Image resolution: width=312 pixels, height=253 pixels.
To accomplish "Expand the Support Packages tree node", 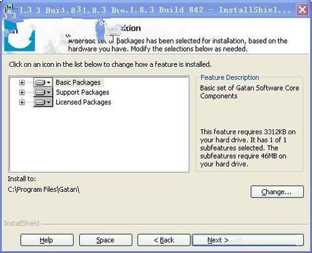I will click(x=22, y=92).
